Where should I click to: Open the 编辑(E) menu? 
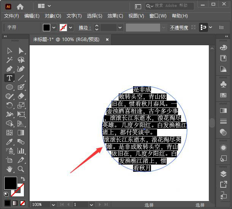[x=32, y=16]
